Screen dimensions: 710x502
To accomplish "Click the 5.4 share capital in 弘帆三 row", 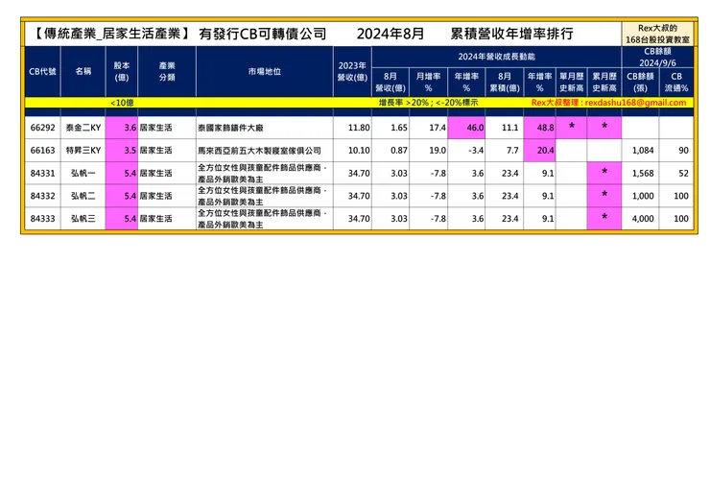I will (x=121, y=219).
